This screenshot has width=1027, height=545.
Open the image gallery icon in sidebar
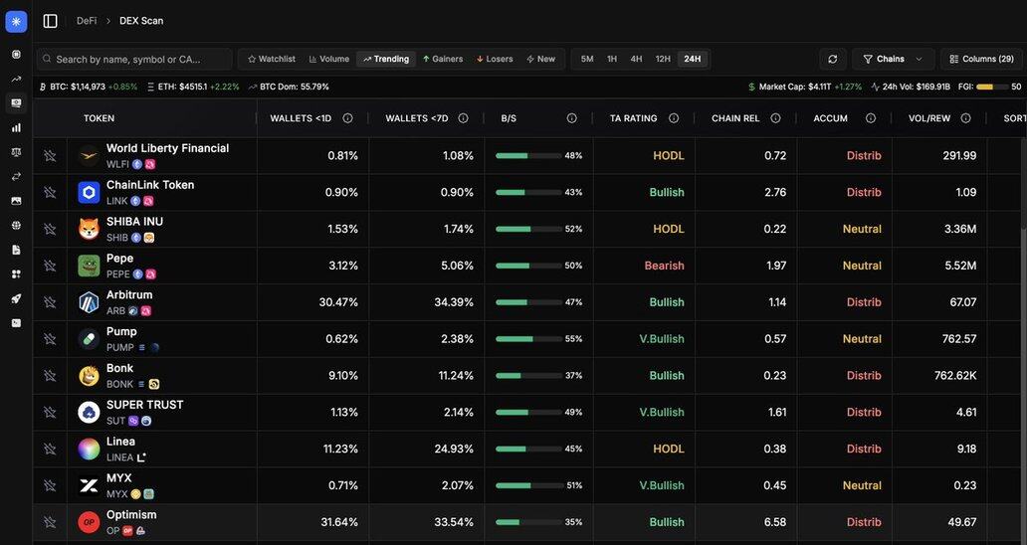[16, 201]
